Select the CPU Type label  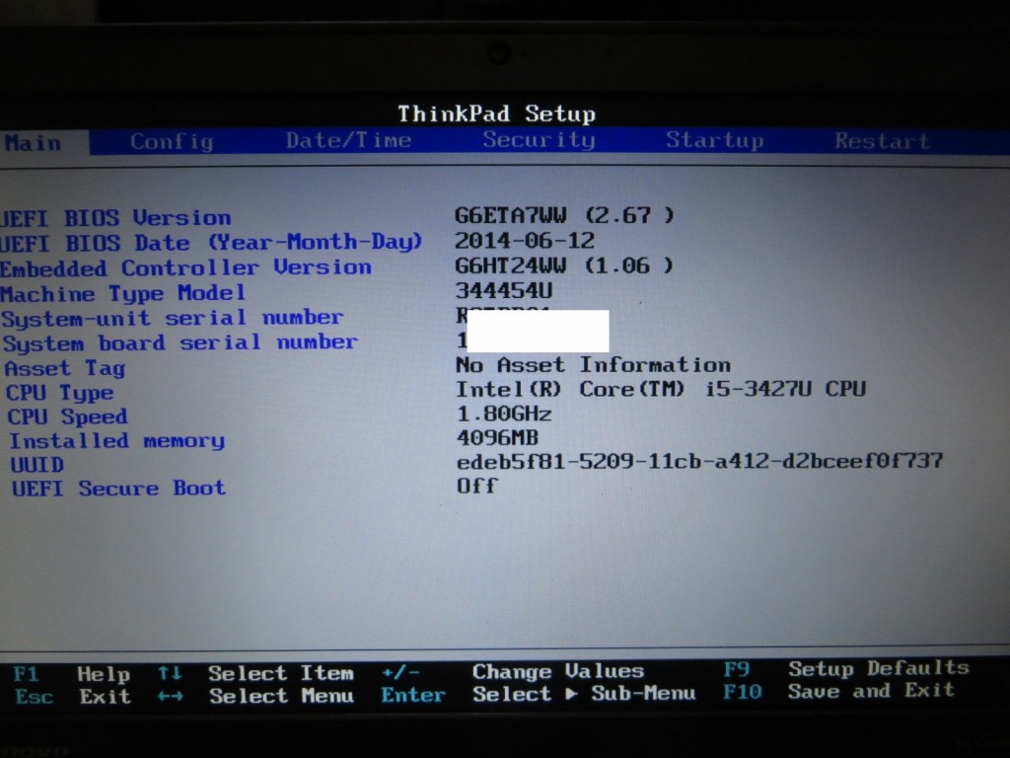(60, 393)
